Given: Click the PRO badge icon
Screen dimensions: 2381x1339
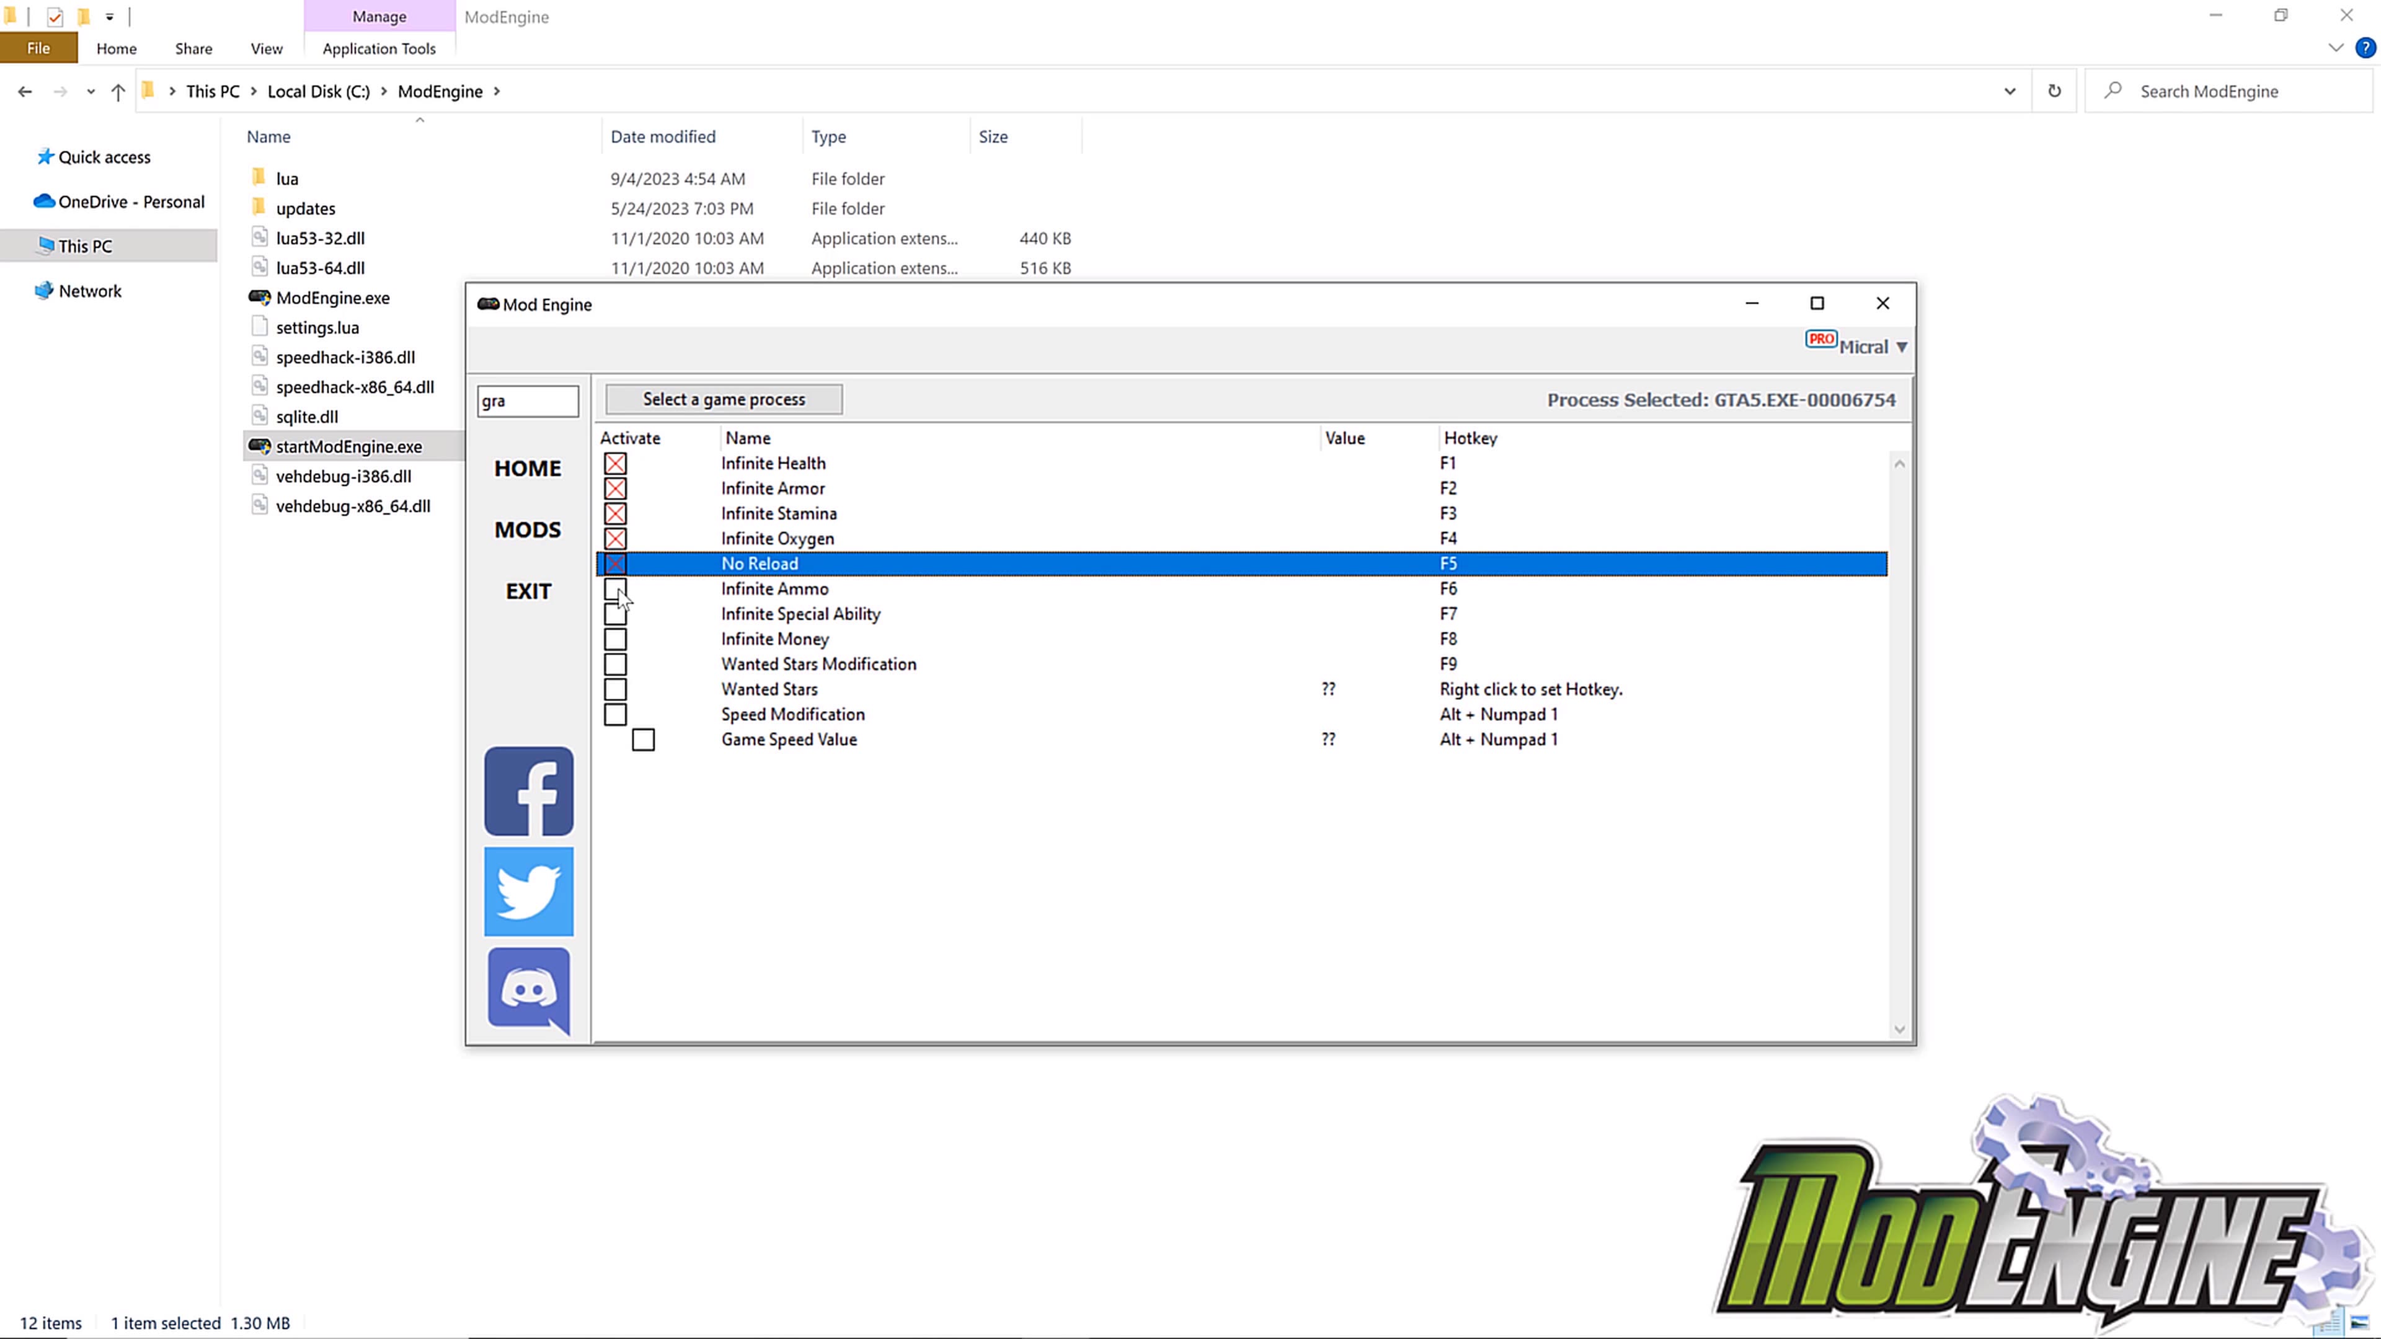Looking at the screenshot, I should (1821, 339).
